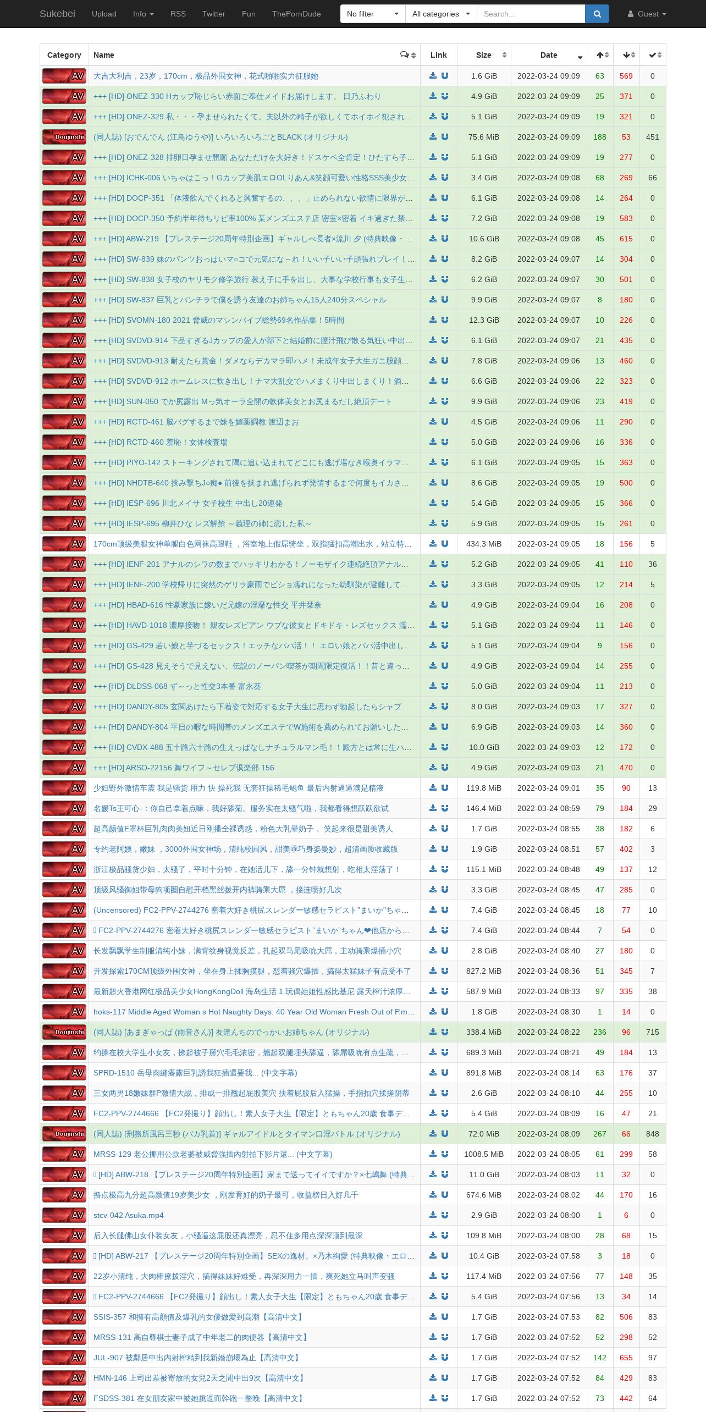Screen dimensions: 706x1412
Task: Click the 848 completed count cell
Action: pos(653,1134)
